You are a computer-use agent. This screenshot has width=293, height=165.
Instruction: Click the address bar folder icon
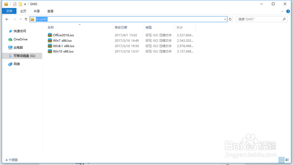click(x=33, y=19)
